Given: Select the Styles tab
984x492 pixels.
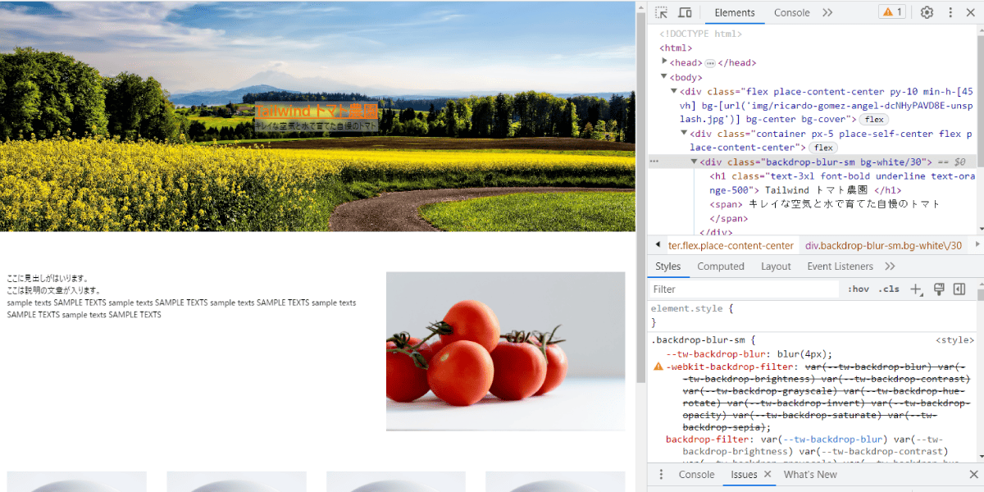Looking at the screenshot, I should (668, 266).
